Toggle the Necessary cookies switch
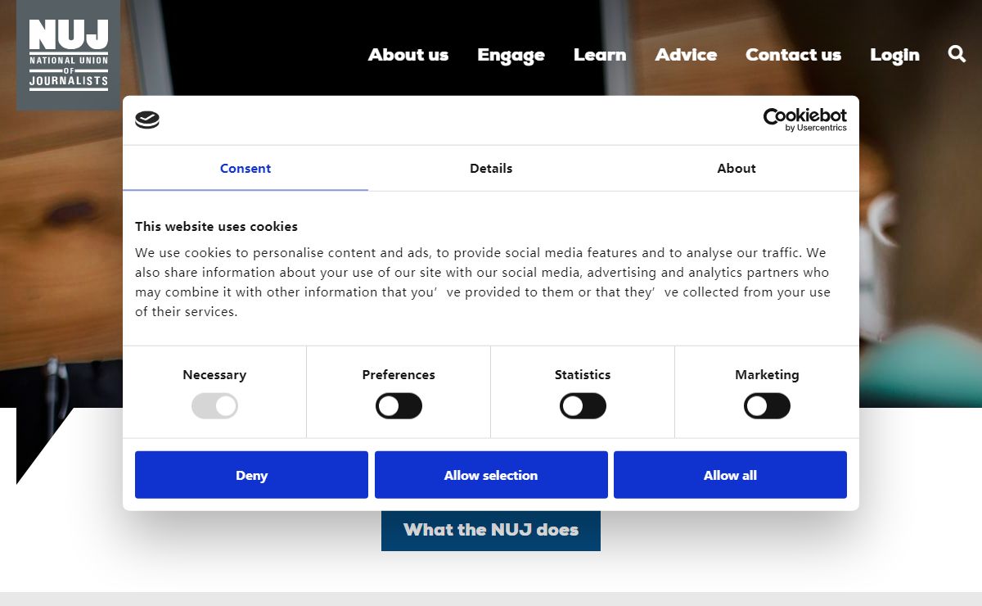The width and height of the screenshot is (982, 606). coord(214,406)
